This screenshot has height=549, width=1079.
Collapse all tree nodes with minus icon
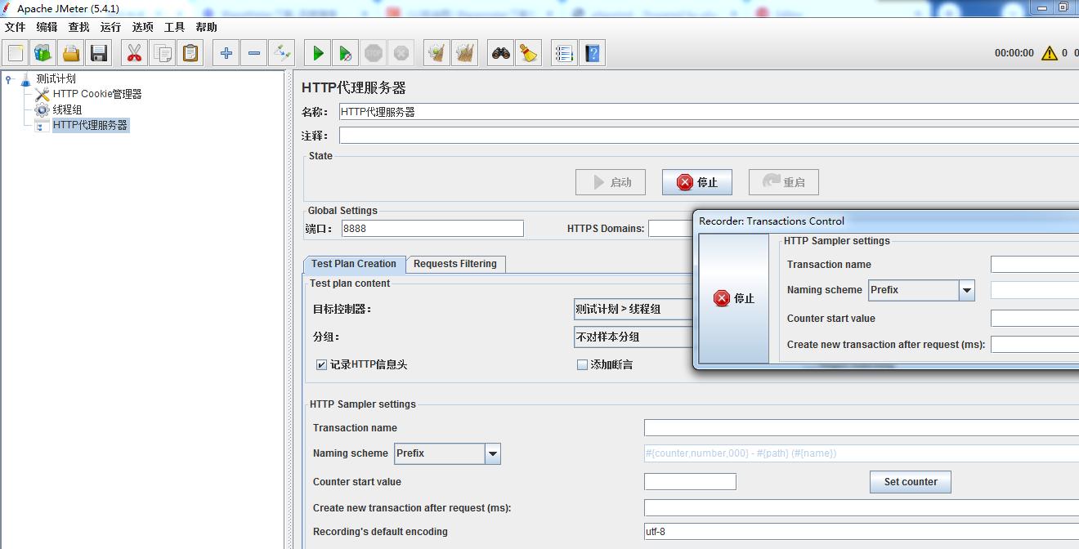(x=254, y=53)
